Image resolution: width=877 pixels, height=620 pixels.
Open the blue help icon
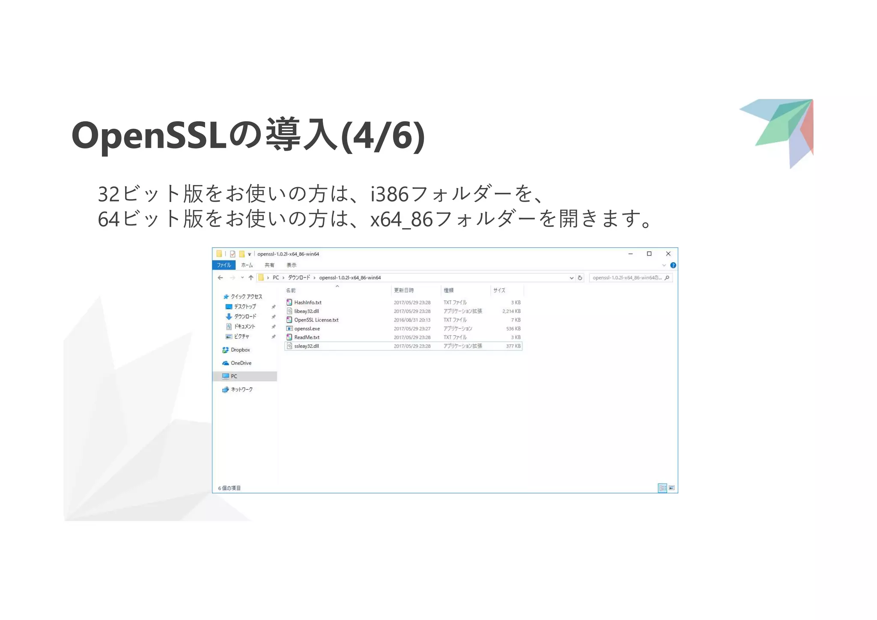673,265
